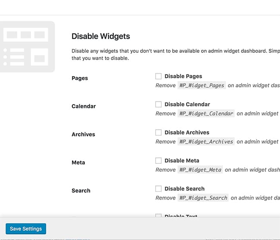Click the WP_Widget_Archives code text
Screen dimensions: 280x240
coord(206,142)
